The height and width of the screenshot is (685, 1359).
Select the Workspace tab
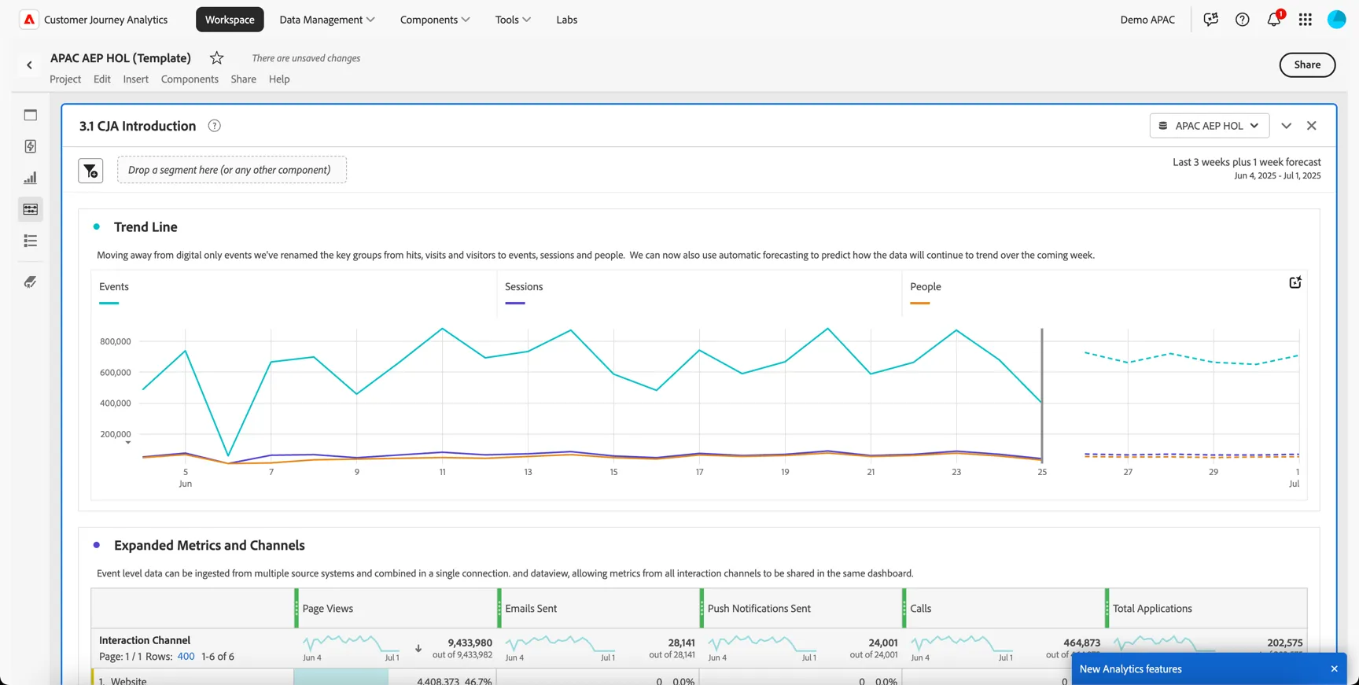pos(230,20)
